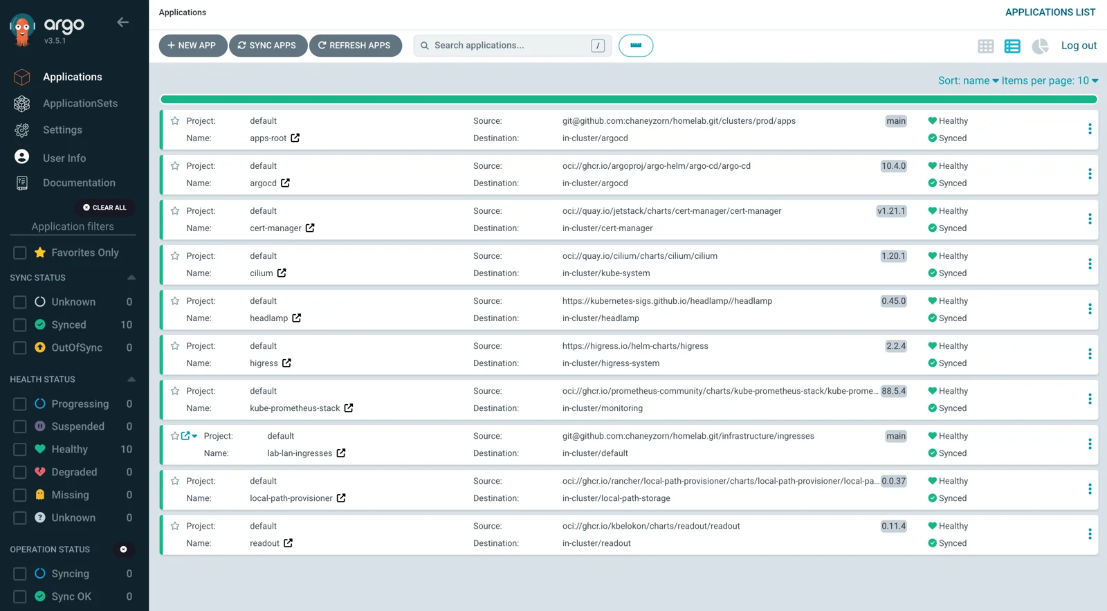Open argocd external link icon
Image resolution: width=1107 pixels, height=611 pixels.
click(285, 183)
